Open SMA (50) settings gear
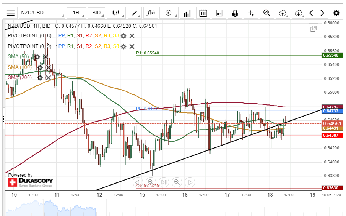 click(37, 57)
